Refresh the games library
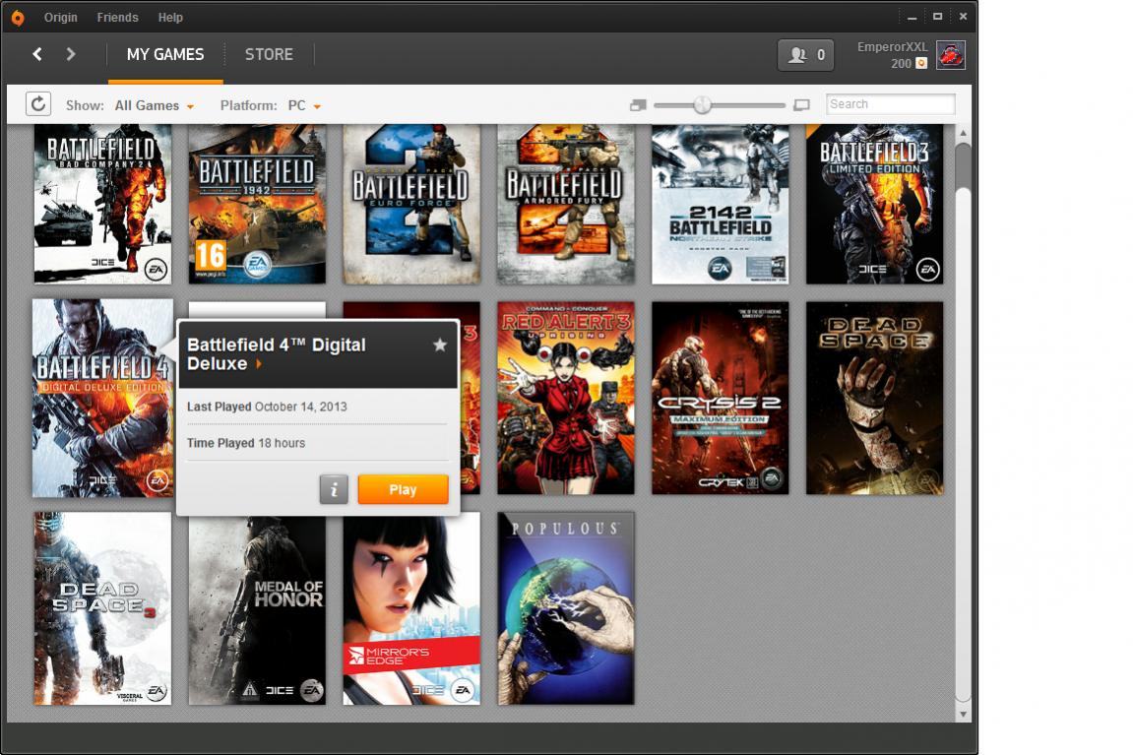The width and height of the screenshot is (1133, 755). click(x=38, y=104)
